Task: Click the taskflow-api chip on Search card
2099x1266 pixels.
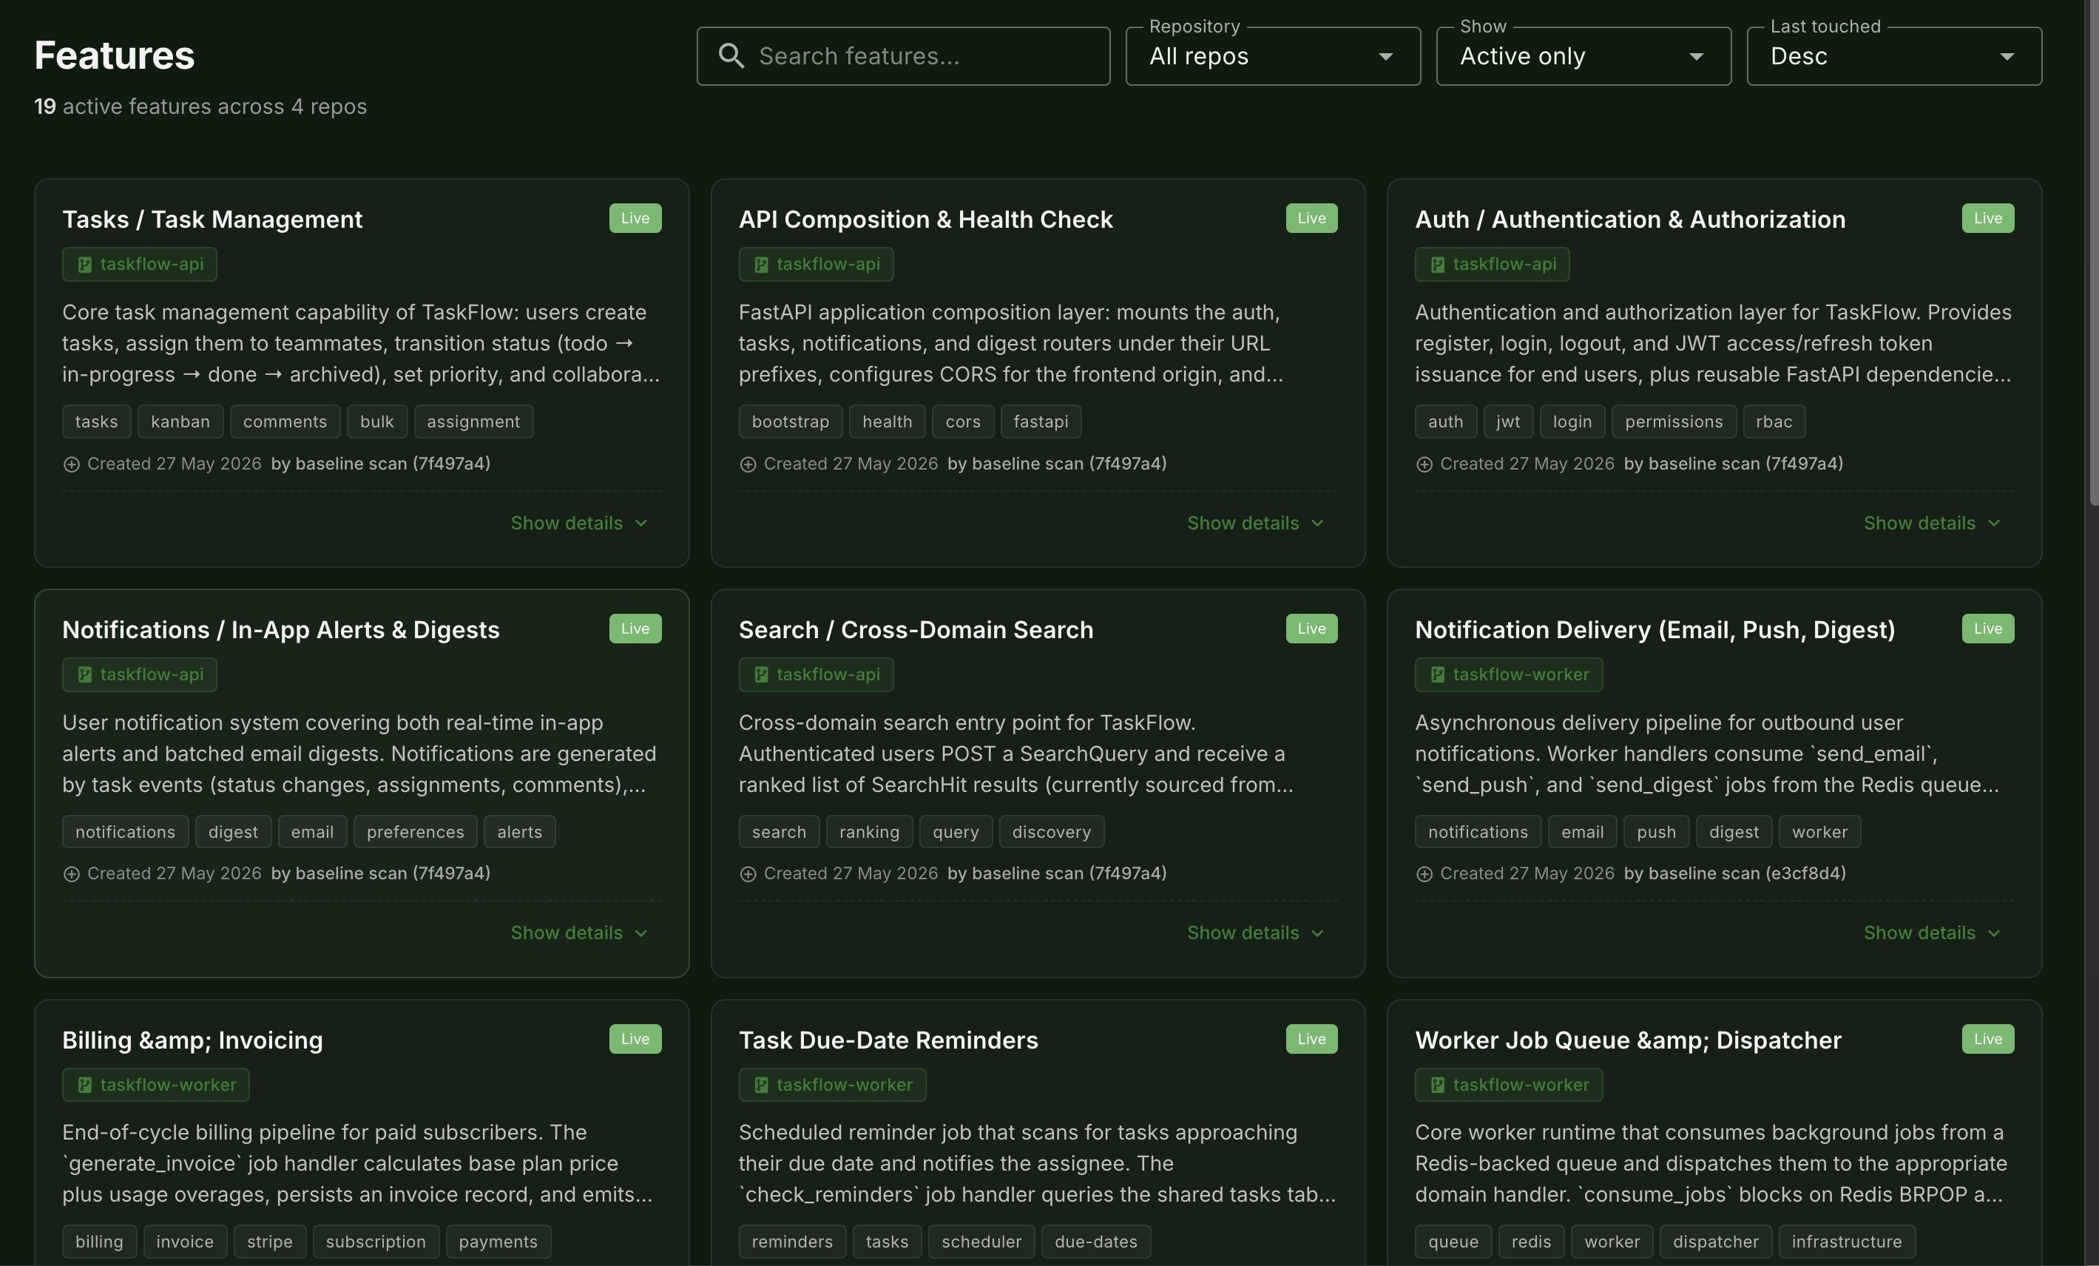Action: 815,674
